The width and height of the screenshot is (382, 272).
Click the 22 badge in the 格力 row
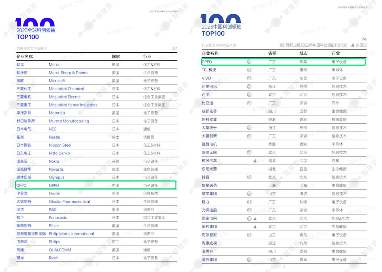tap(249, 202)
